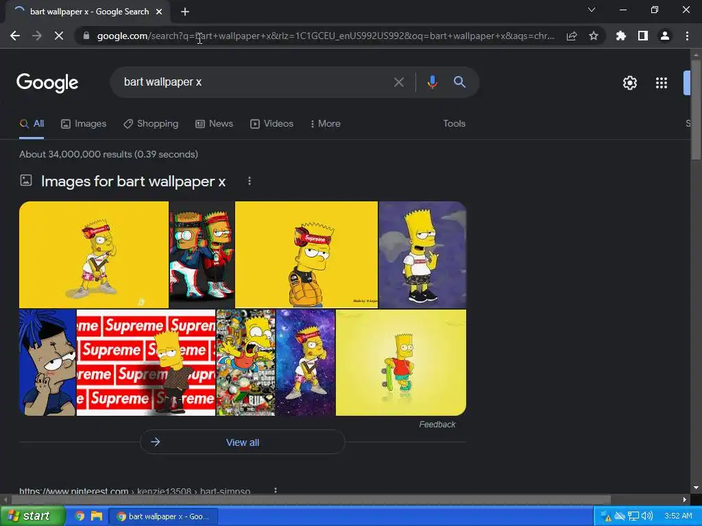Switch to the News tab
702x526 pixels.
215,124
